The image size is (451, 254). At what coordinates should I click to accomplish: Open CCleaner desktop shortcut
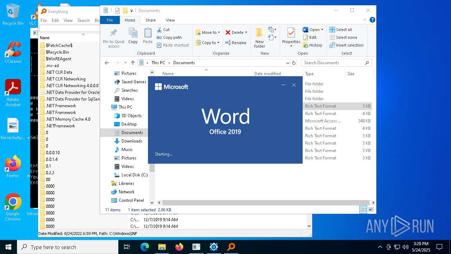coord(13,53)
